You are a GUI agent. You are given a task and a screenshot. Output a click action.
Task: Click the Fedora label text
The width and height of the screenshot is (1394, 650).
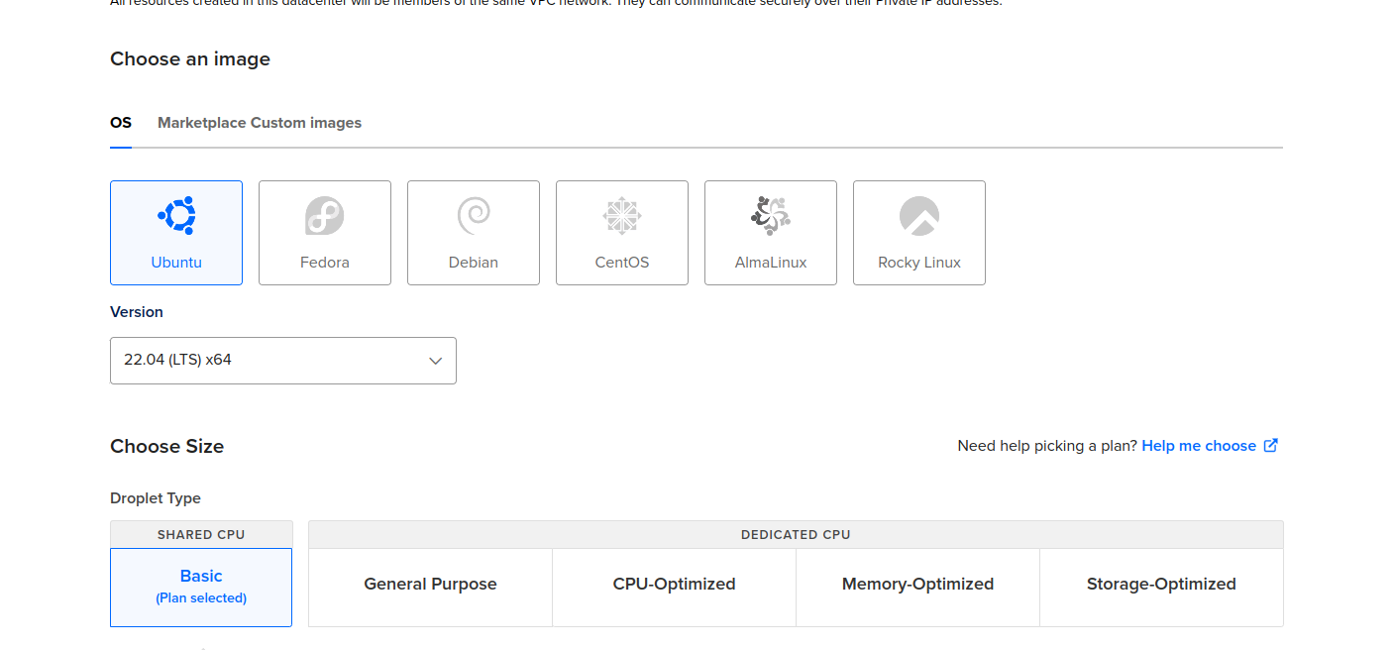click(x=325, y=263)
